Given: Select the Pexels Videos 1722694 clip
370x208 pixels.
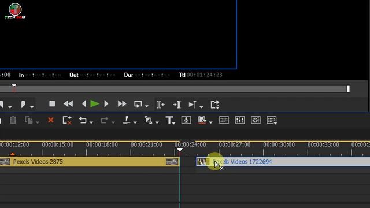Looking at the screenshot, I should tap(283, 162).
